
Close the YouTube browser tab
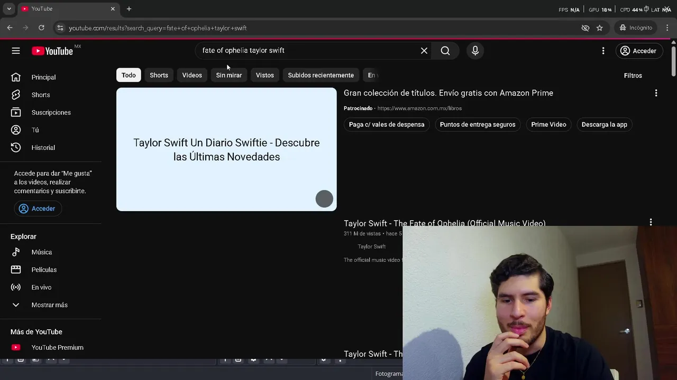[113, 9]
